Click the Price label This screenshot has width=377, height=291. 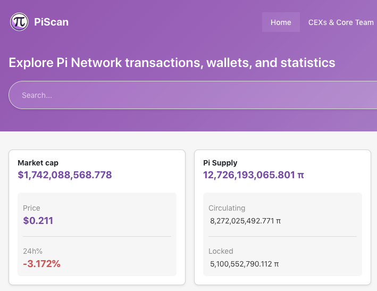tap(31, 208)
